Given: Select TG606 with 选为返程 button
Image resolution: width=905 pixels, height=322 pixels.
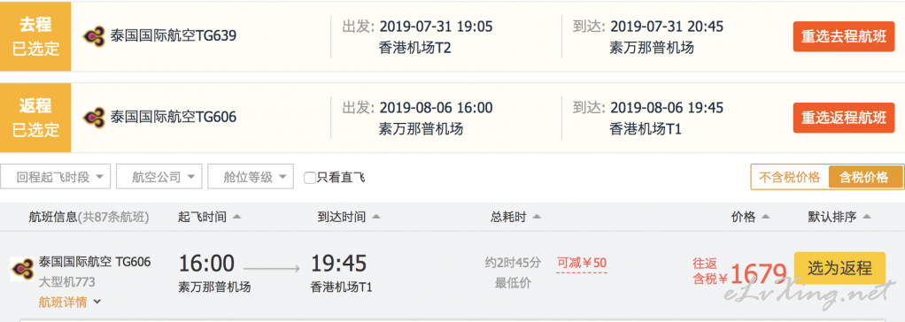Looking at the screenshot, I should (839, 268).
